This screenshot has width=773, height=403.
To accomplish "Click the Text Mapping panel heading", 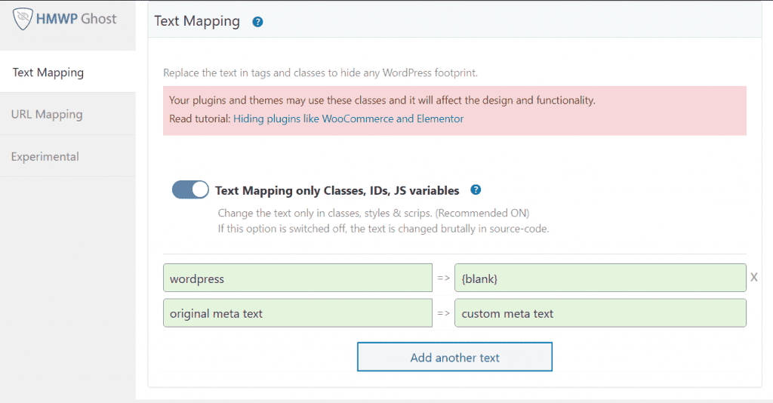I will (197, 21).
